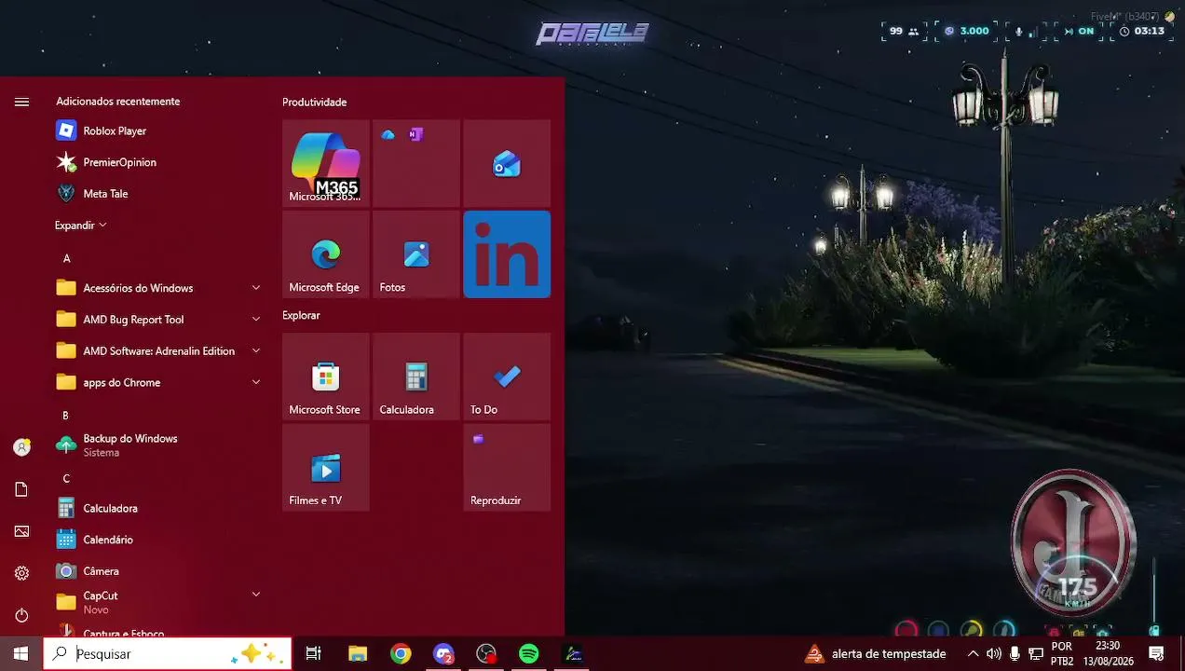Image resolution: width=1185 pixels, height=671 pixels.
Task: Open the notification center icon
Action: (x=1156, y=654)
